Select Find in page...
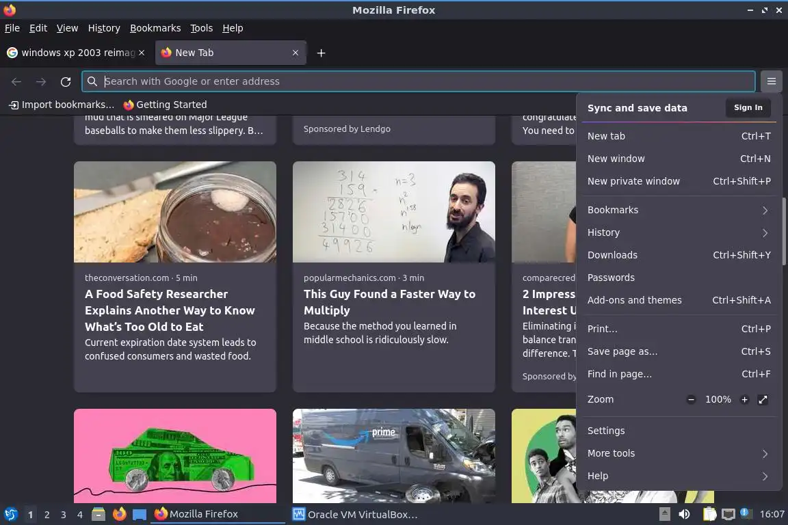788x525 pixels. tap(679, 375)
